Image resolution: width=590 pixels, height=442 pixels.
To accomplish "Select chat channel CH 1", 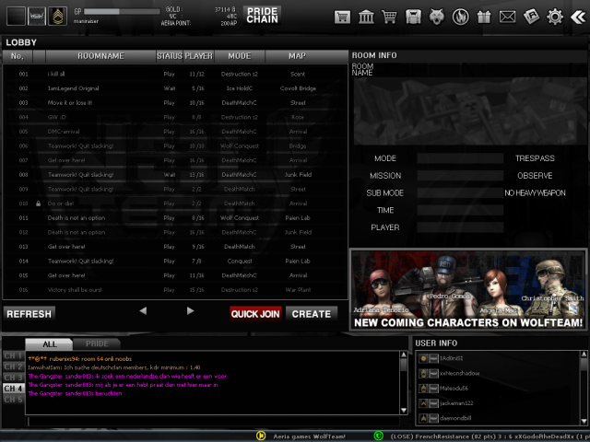I will (13, 355).
